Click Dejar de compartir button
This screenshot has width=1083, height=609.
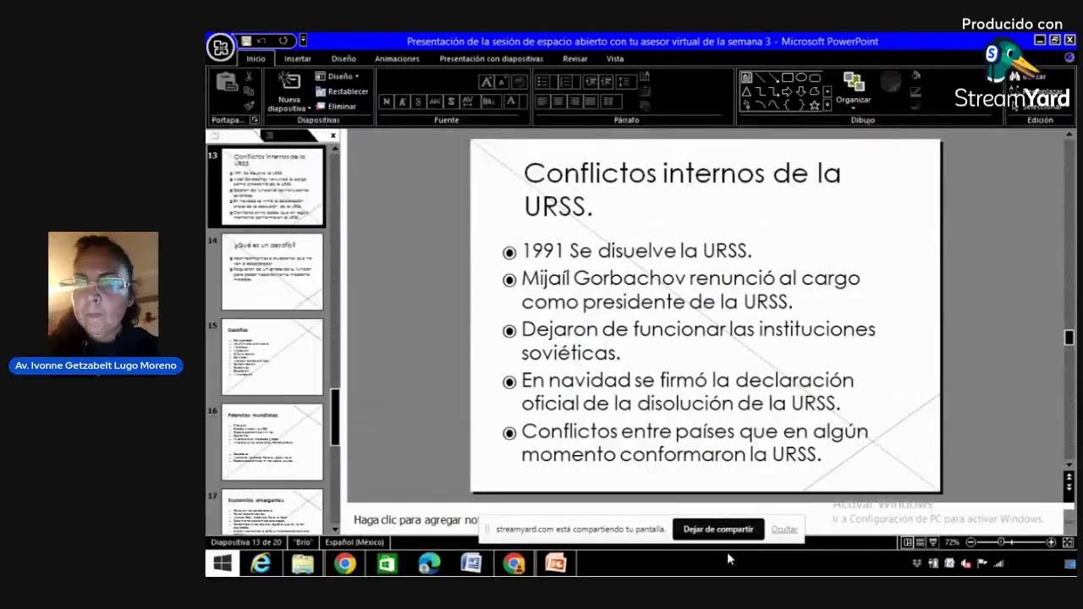click(x=718, y=529)
